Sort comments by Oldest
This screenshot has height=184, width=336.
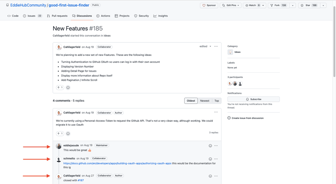(191, 101)
